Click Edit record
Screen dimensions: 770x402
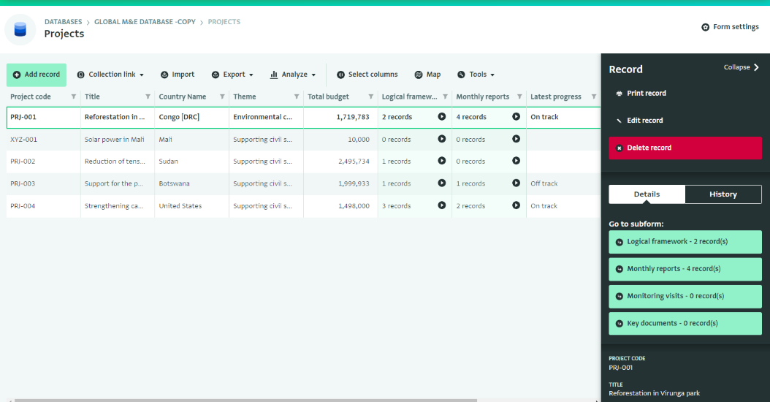[639, 121]
